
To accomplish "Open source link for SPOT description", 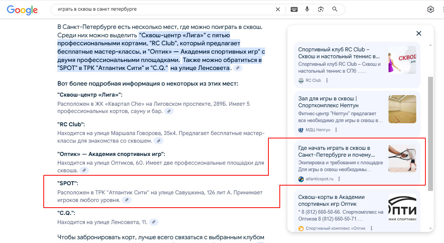I will (x=127, y=200).
